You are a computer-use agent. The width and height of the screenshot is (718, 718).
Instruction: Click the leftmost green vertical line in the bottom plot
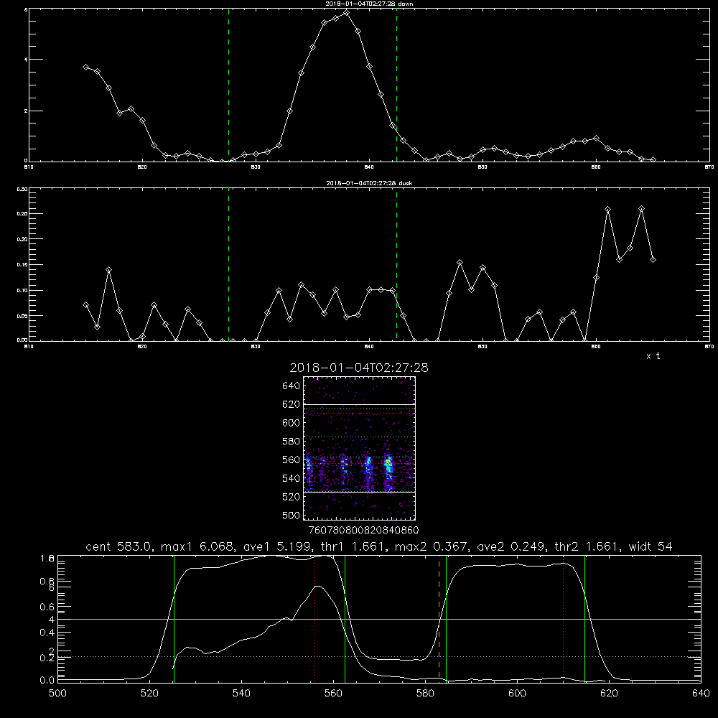coord(174,618)
